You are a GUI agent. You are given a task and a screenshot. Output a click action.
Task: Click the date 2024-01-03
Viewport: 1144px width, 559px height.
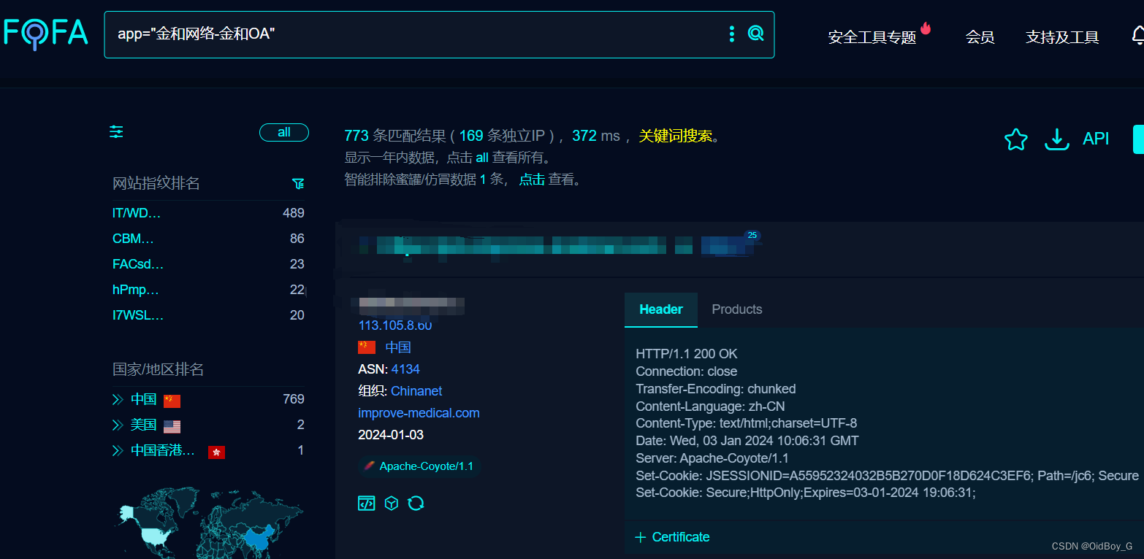[391, 435]
